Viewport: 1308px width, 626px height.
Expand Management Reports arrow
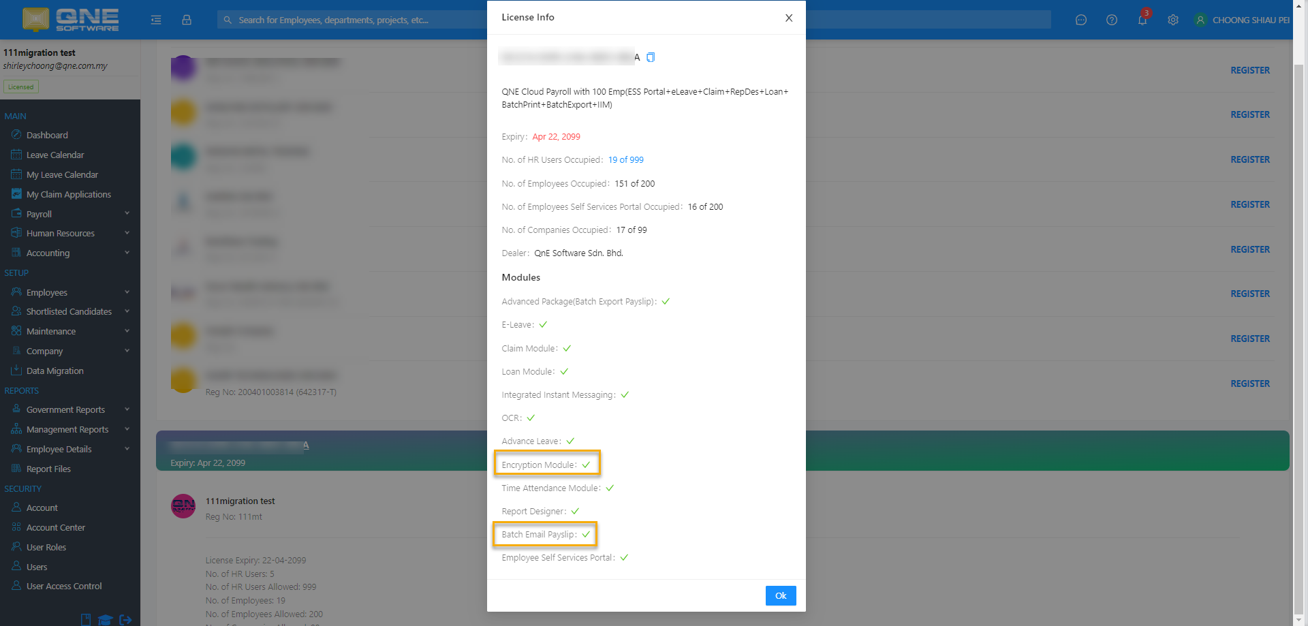127,429
